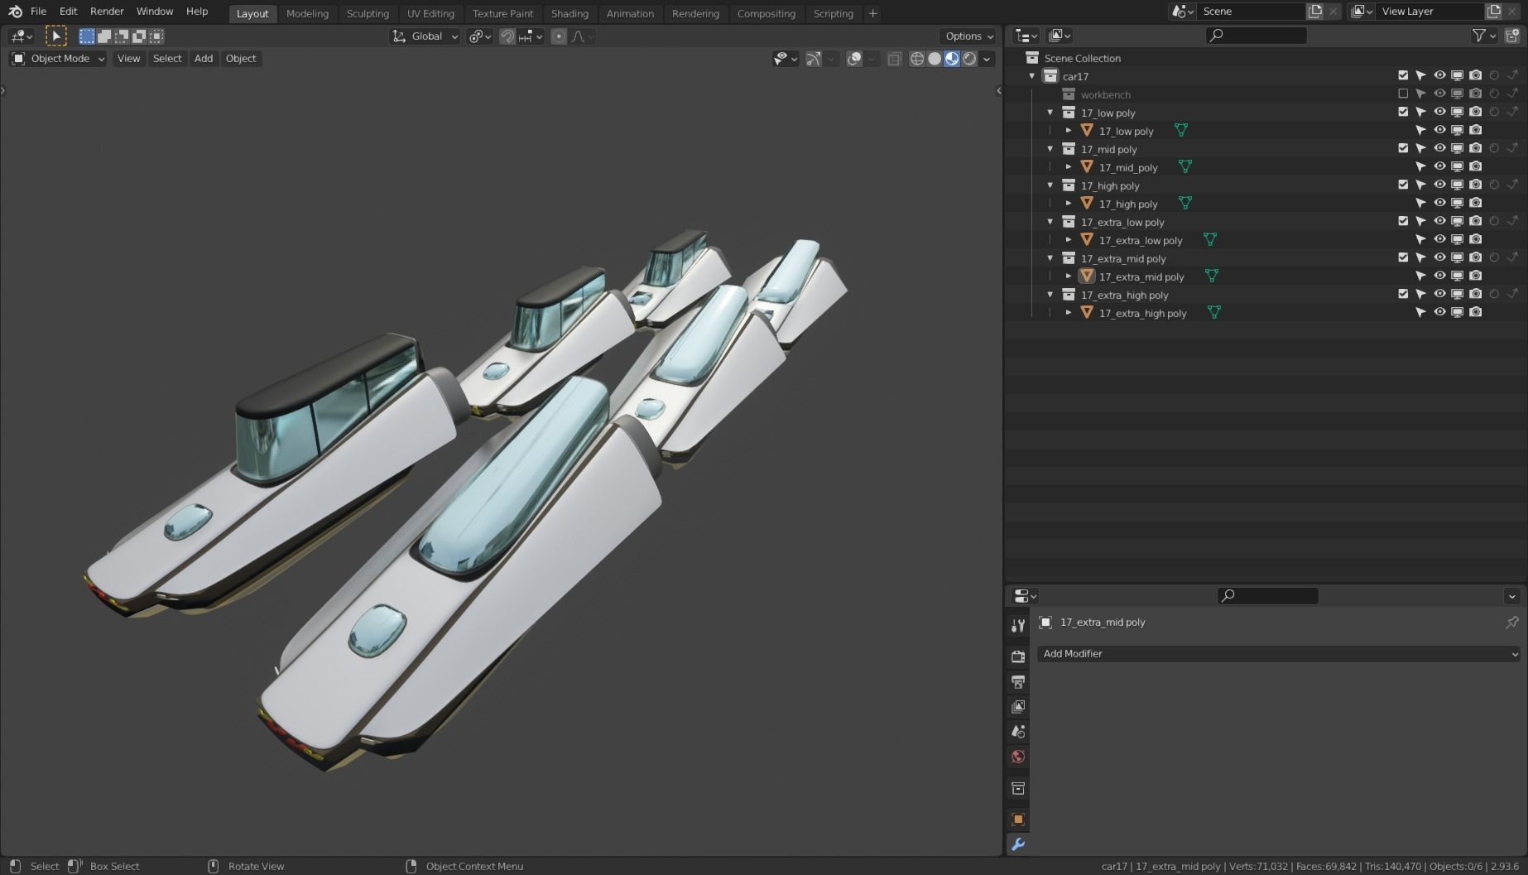1528x875 pixels.
Task: Open the Global transform orientation dropdown
Action: [x=425, y=36]
